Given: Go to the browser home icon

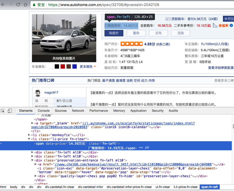Looking at the screenshot, I should 25,5.
